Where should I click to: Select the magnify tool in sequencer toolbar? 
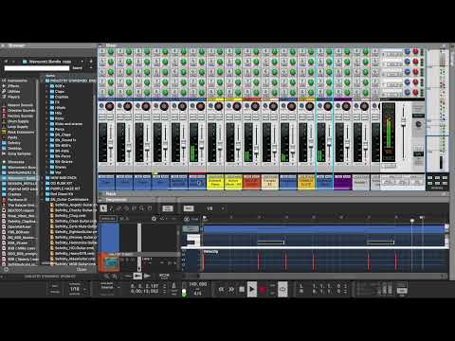tap(142, 208)
